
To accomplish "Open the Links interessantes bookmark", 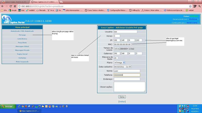I will (x=72, y=10).
